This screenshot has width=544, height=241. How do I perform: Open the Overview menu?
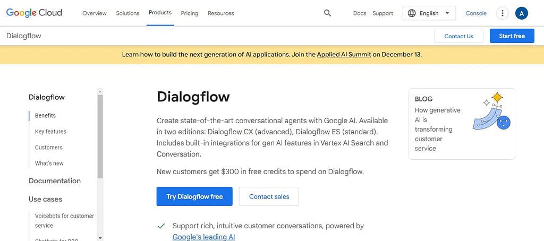(95, 13)
